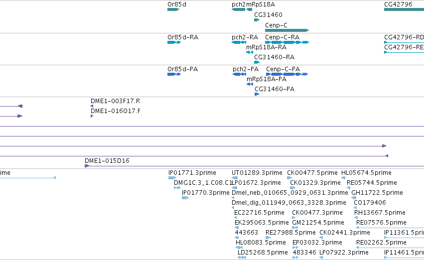Select EST HL08083.5prime
424x260 pixels.
(239, 248)
